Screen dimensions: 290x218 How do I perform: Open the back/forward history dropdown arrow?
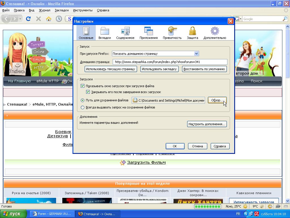[20, 19]
